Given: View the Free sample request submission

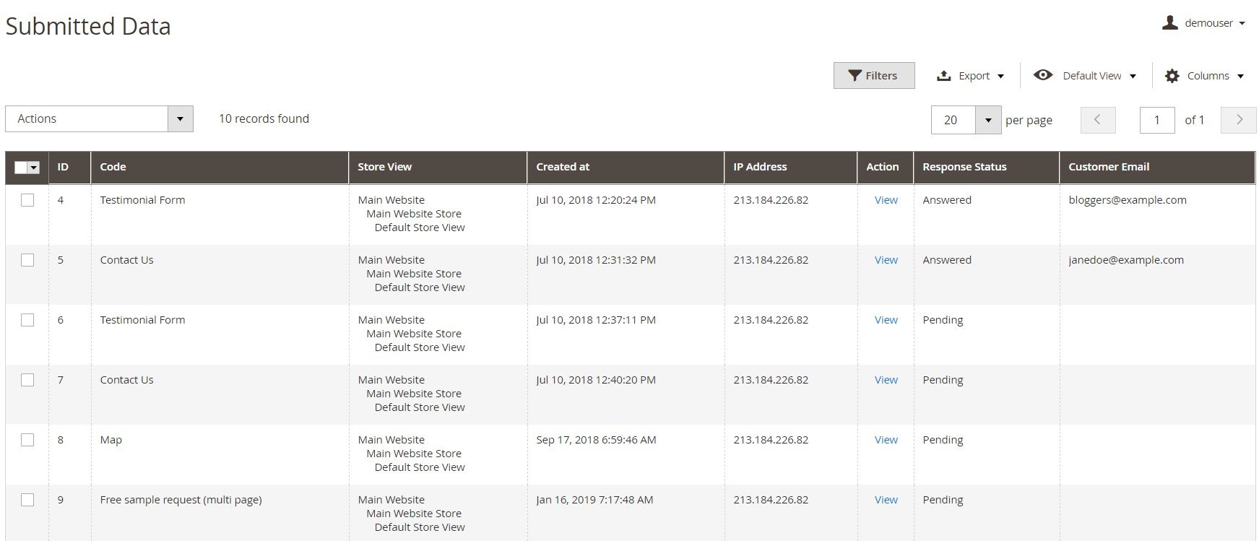Looking at the screenshot, I should coord(886,500).
